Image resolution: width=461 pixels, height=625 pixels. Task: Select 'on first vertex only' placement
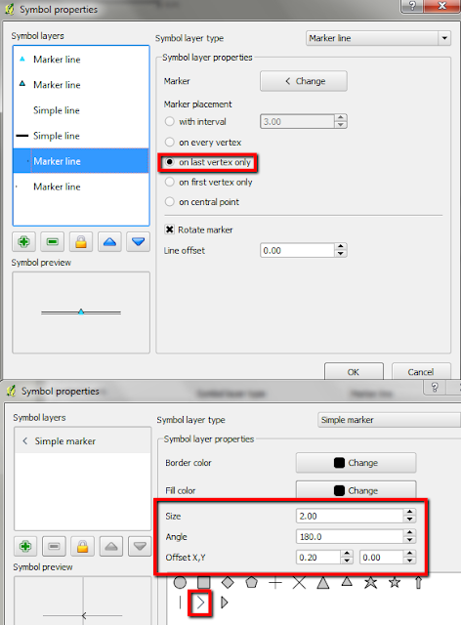170,183
